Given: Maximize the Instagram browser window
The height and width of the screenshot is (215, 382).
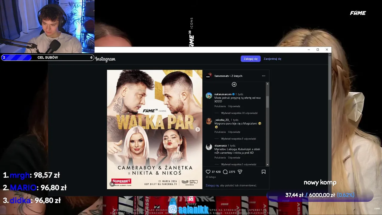Looking at the screenshot, I should 318,50.
